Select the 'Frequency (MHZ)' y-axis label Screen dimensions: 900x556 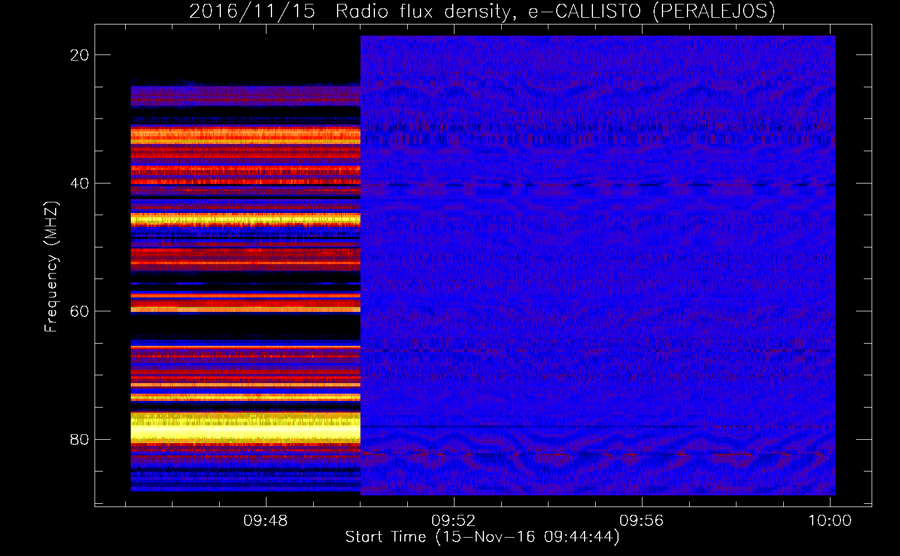51,266
